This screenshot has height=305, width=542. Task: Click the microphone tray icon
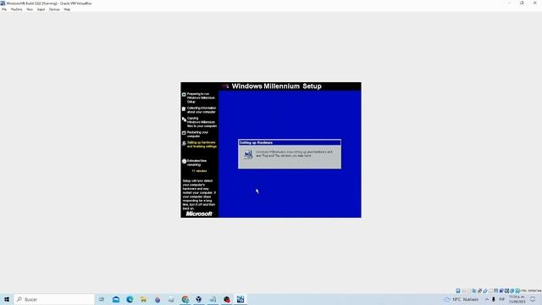click(494, 299)
